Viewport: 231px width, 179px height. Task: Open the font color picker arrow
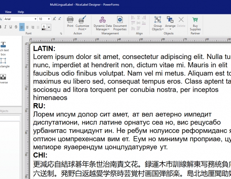(49, 27)
